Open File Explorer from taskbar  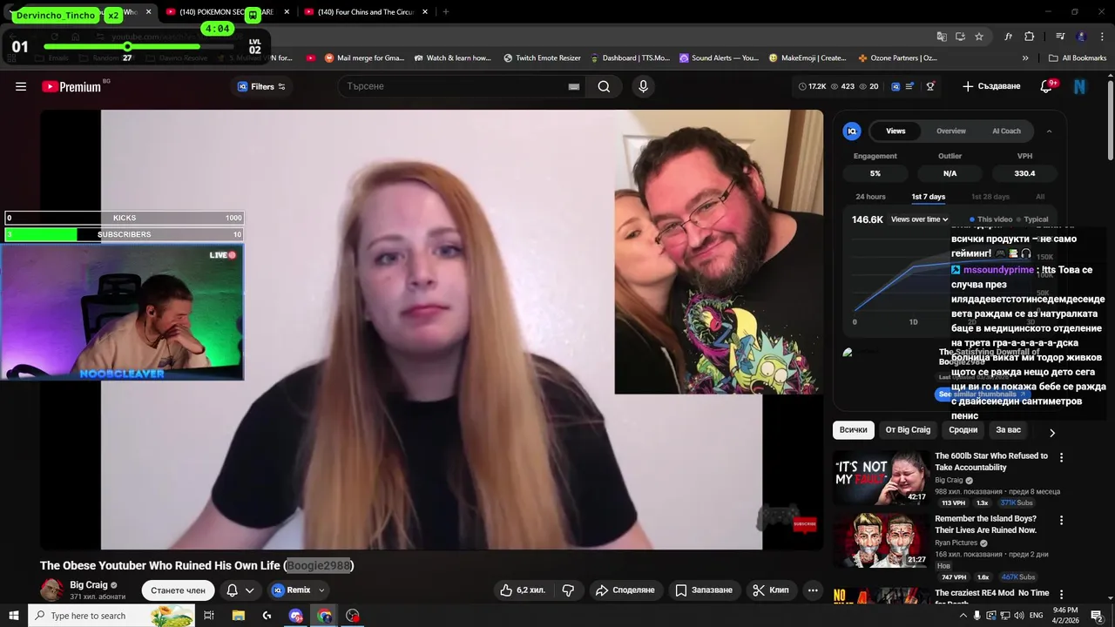pyautogui.click(x=238, y=616)
